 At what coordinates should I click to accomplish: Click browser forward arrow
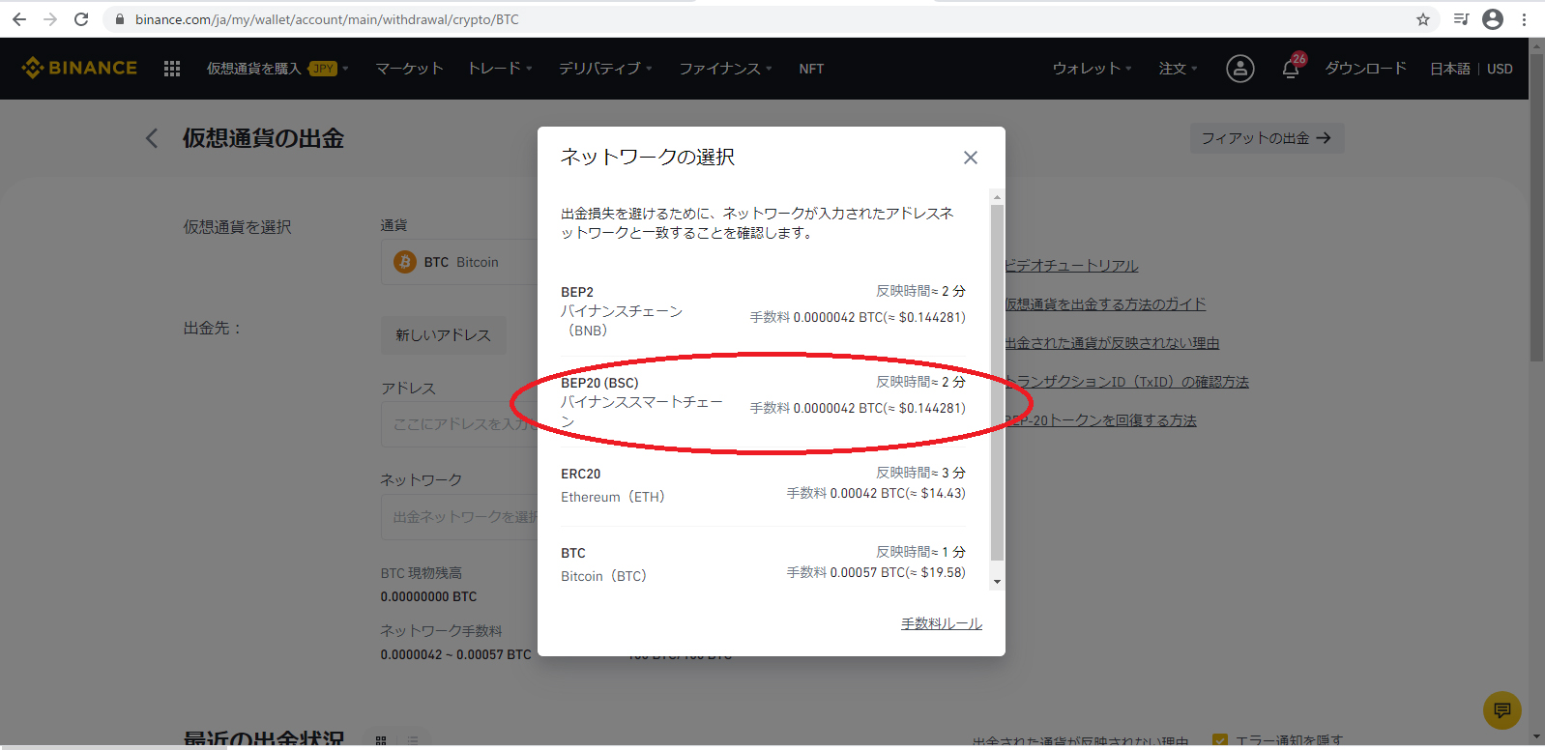(x=50, y=19)
